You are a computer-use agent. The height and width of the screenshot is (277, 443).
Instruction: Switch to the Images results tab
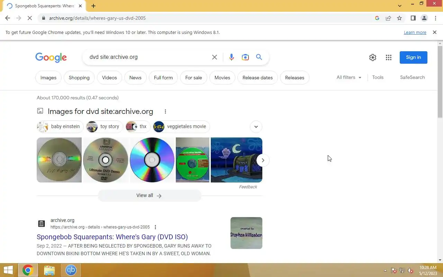[48, 78]
